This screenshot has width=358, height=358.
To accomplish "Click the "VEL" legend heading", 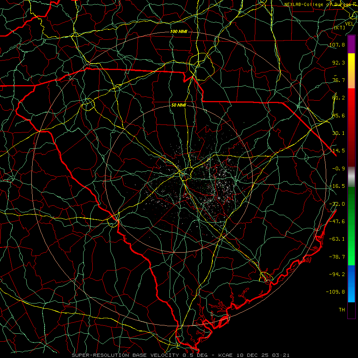I will coord(349,24).
